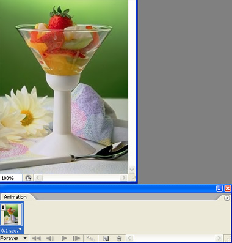Click the 100% zoom field
The height and width of the screenshot is (243, 232).
coord(11,178)
